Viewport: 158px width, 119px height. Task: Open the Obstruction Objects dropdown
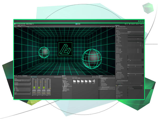(136, 74)
